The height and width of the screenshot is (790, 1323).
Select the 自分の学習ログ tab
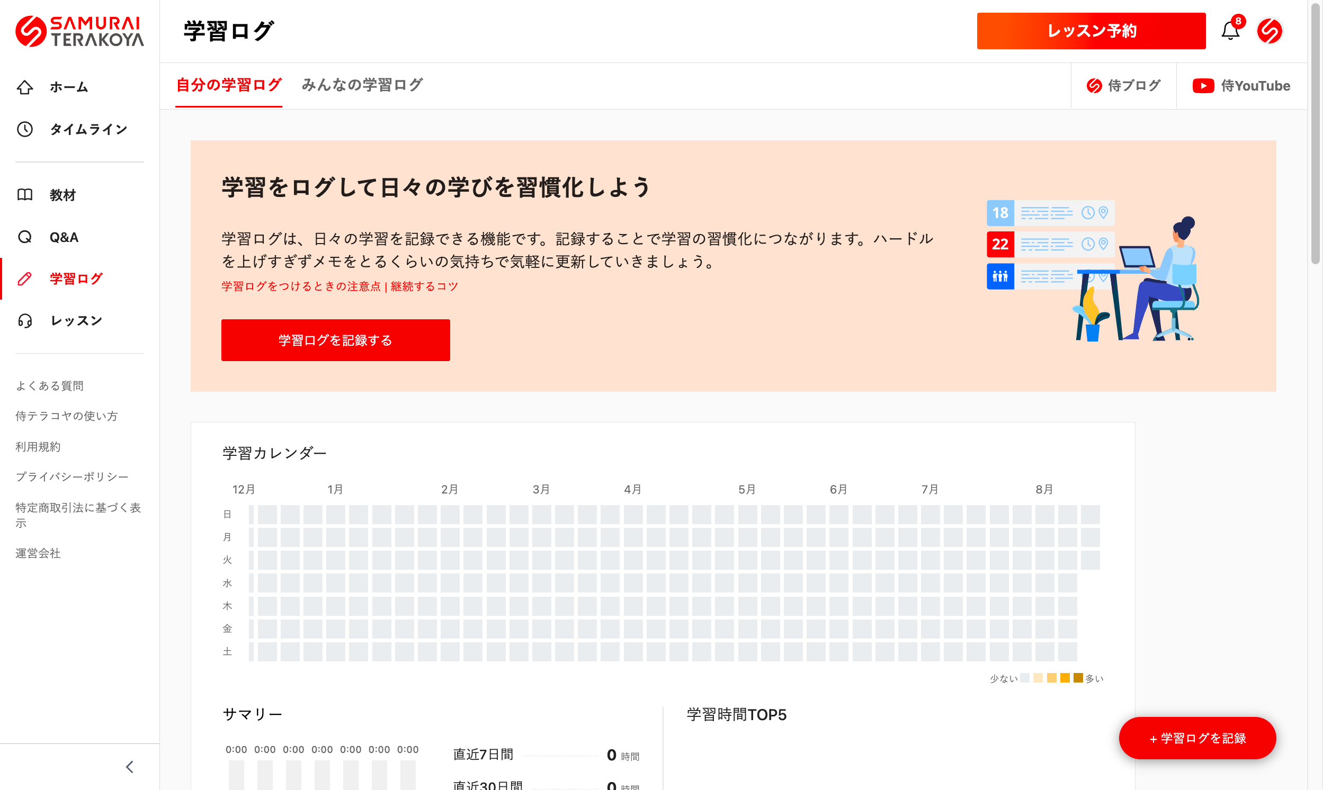[x=228, y=85]
